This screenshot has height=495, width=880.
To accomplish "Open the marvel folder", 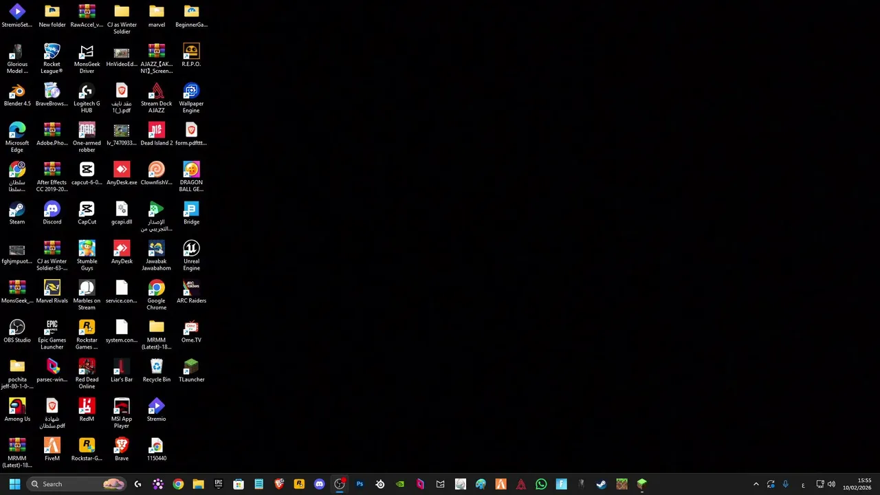I will click(156, 16).
